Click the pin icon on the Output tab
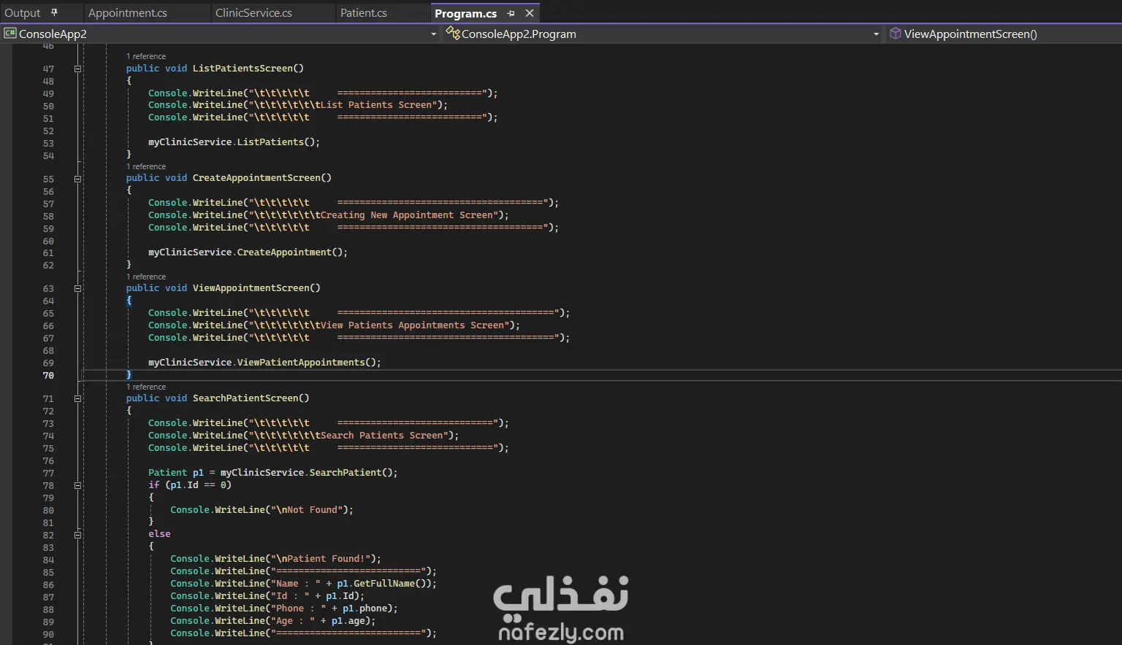This screenshot has width=1122, height=645. coord(54,12)
